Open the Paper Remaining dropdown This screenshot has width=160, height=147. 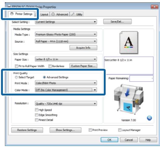point(141,78)
